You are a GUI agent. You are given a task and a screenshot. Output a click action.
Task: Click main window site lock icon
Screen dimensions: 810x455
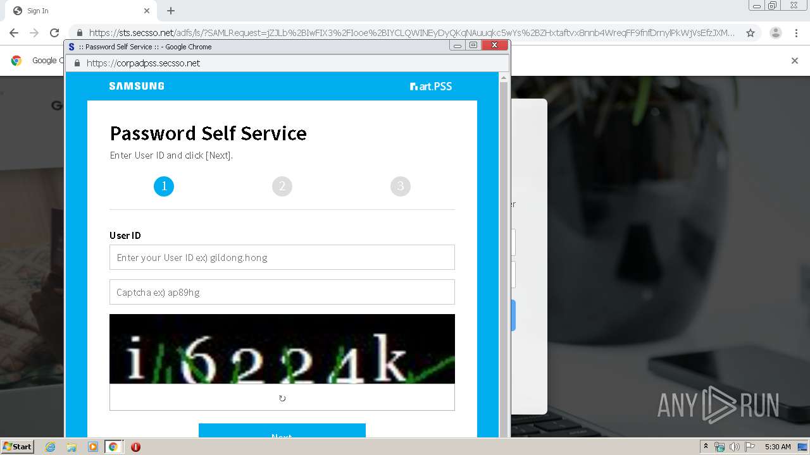[79, 33]
